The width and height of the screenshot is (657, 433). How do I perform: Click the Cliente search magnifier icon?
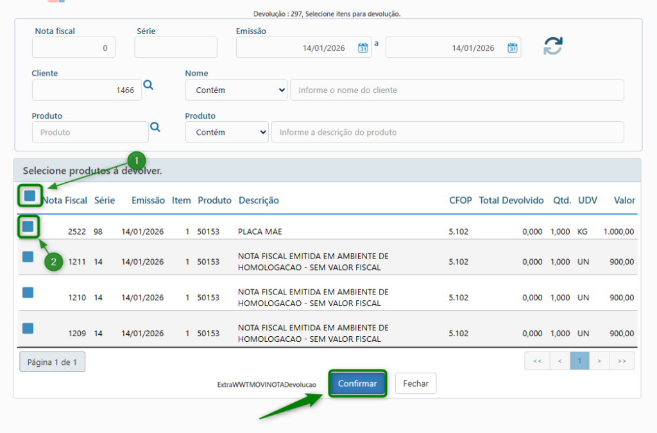(148, 85)
